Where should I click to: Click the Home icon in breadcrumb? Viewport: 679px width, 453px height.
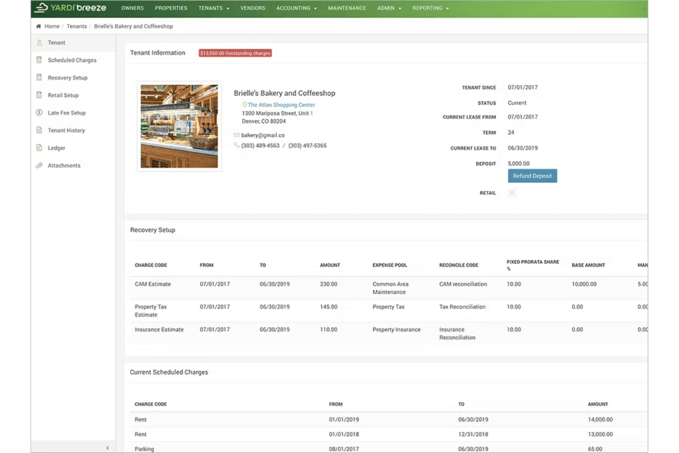tap(39, 27)
